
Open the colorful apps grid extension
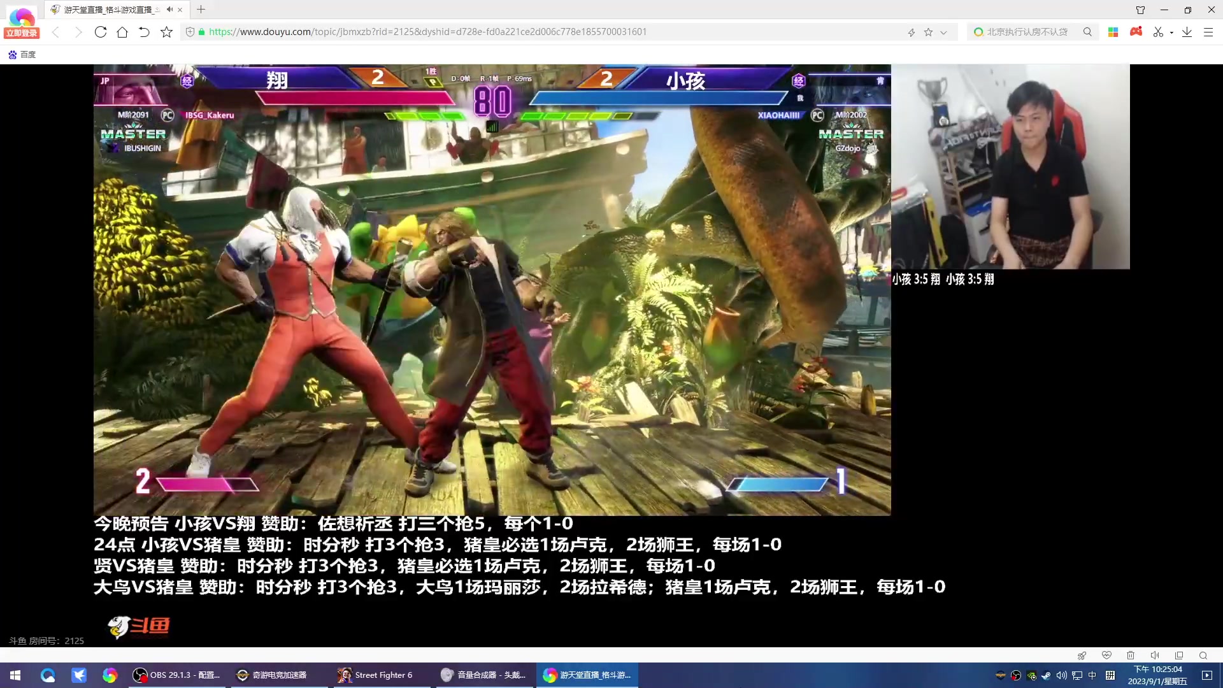[x=1113, y=32]
